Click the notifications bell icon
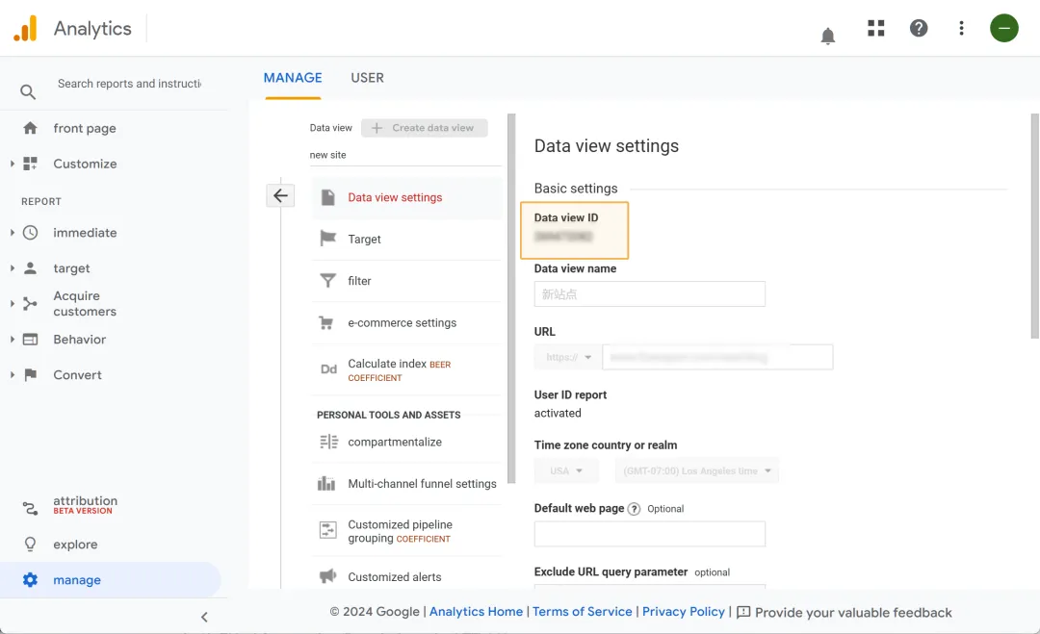 click(827, 37)
